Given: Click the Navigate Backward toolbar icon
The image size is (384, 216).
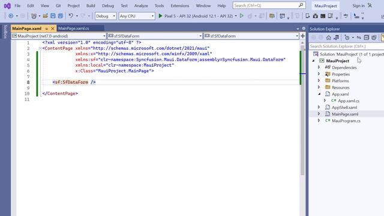Looking at the screenshot, I should 11,16.
